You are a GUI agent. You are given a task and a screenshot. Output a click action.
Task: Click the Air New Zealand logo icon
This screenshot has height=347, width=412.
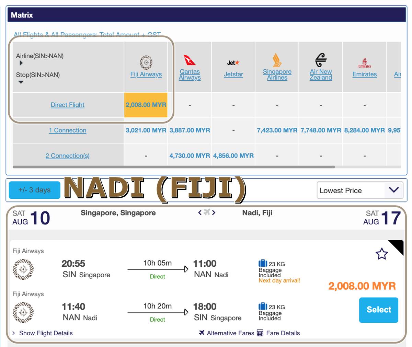[321, 60]
